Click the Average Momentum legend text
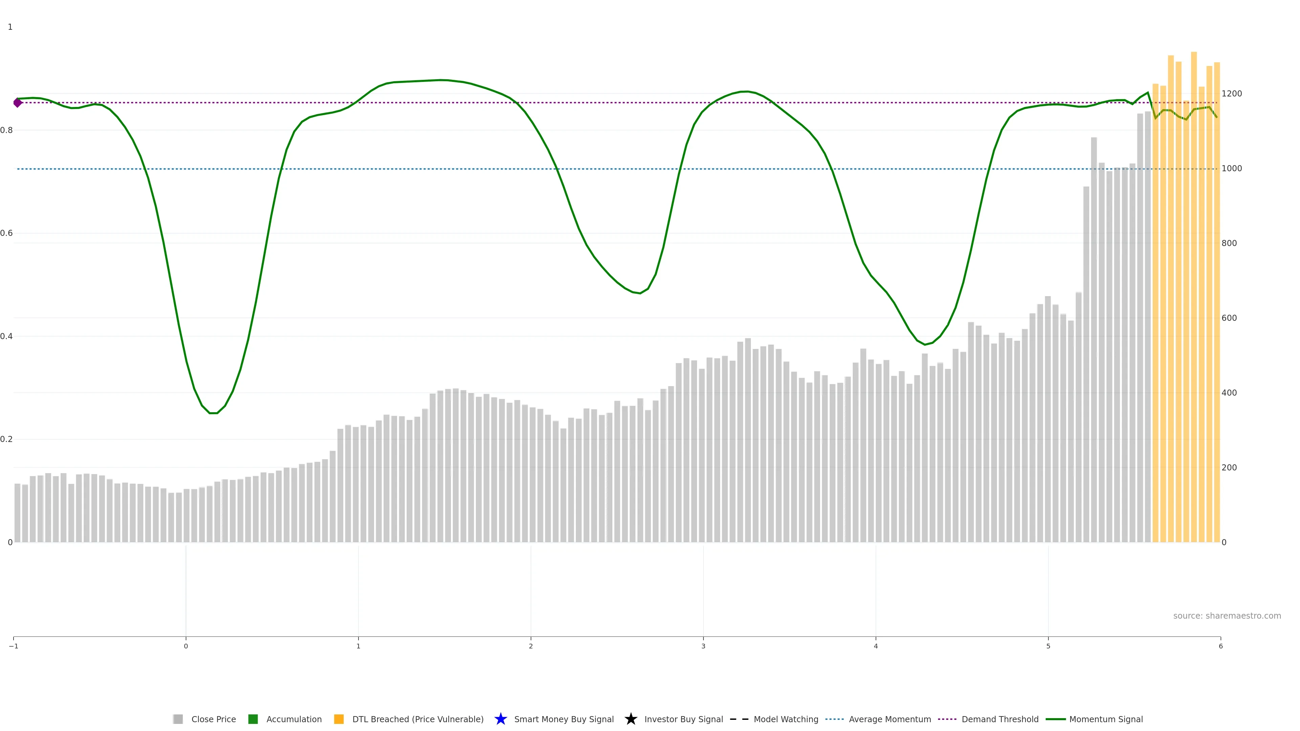 click(890, 719)
